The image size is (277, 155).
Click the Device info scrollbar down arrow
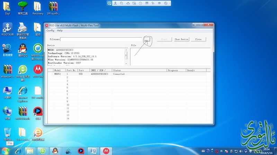(126, 64)
